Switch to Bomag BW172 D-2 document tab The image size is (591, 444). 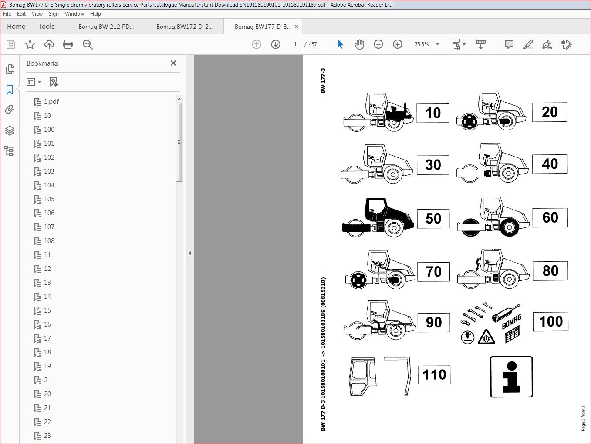184,27
